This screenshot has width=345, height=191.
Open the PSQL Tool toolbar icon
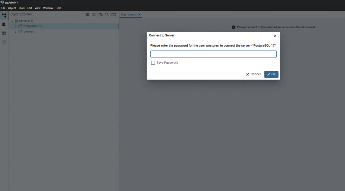114,14
